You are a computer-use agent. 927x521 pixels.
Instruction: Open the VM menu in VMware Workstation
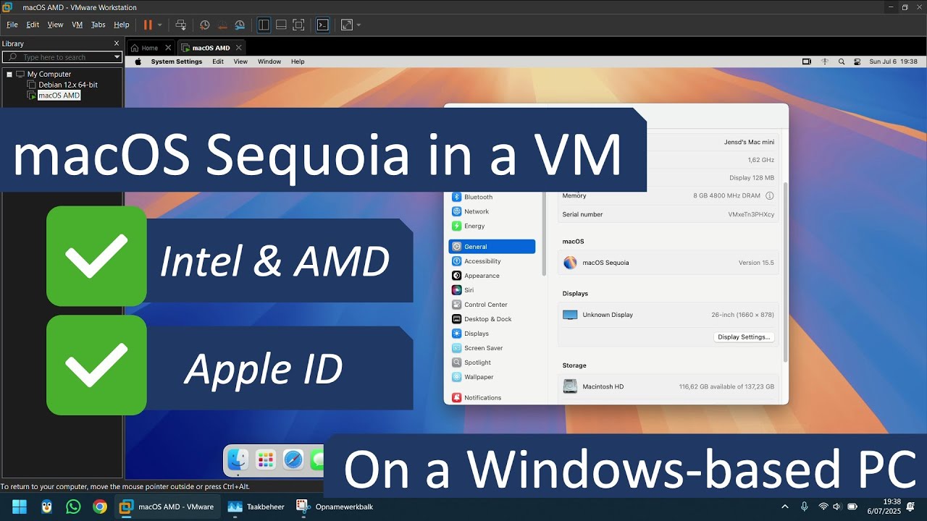click(77, 24)
